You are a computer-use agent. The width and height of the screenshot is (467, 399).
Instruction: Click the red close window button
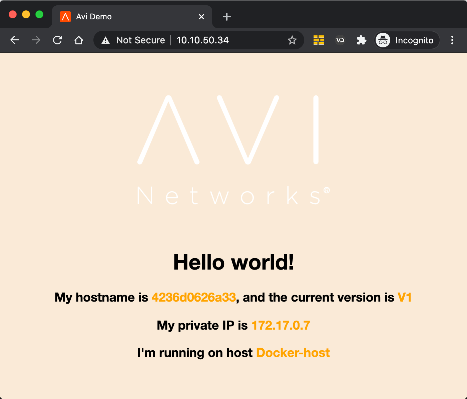click(x=13, y=14)
